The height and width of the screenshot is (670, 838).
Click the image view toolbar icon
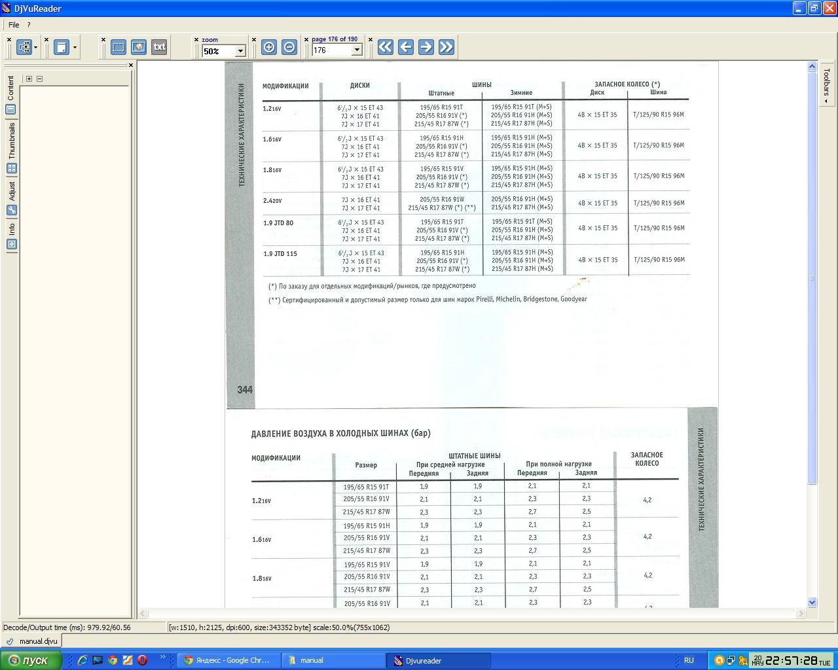(x=139, y=47)
